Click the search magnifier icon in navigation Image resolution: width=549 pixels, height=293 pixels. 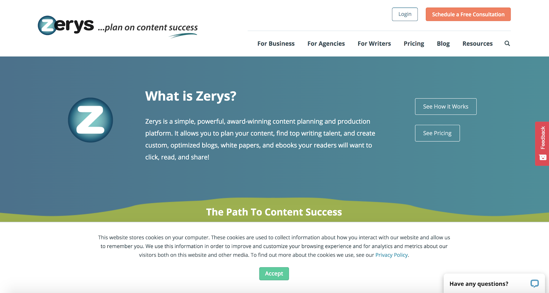point(507,43)
